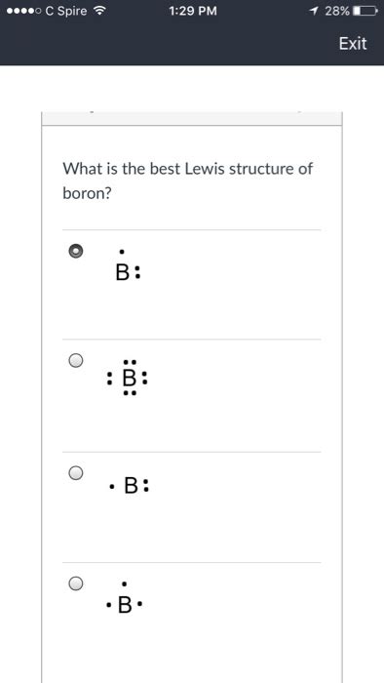Choose the third answer radio button
The width and height of the screenshot is (384, 683).
(76, 473)
